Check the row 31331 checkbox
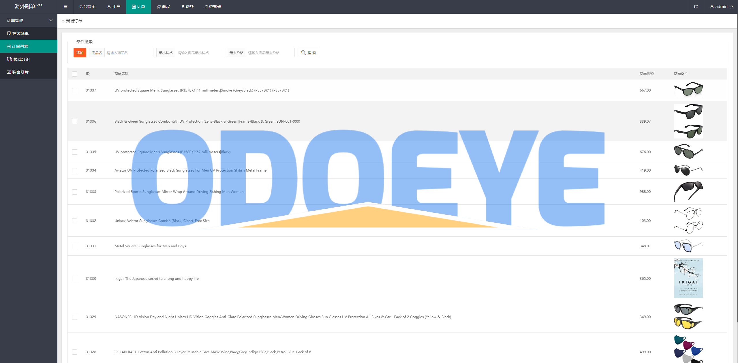Viewport: 738px width, 363px height. (75, 246)
